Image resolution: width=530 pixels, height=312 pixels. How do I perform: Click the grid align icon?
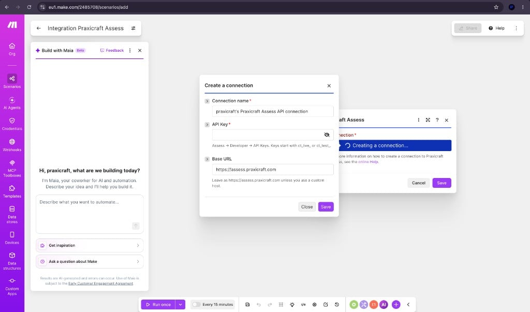pos(281,305)
